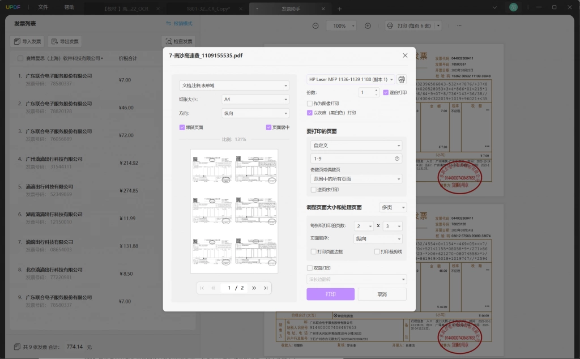The width and height of the screenshot is (580, 359).
Task: Expand the 方向 纵向 dropdown
Action: [x=255, y=113]
